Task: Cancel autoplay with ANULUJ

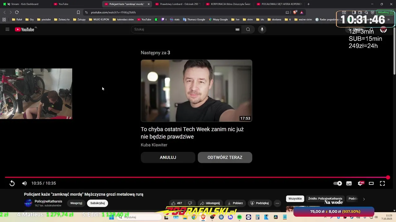Action: pyautogui.click(x=168, y=157)
